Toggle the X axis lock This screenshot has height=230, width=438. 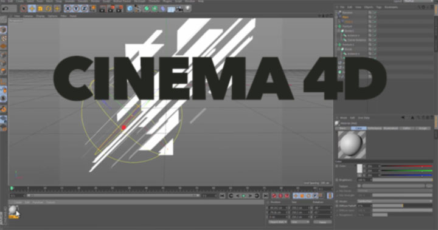coord(68,8)
